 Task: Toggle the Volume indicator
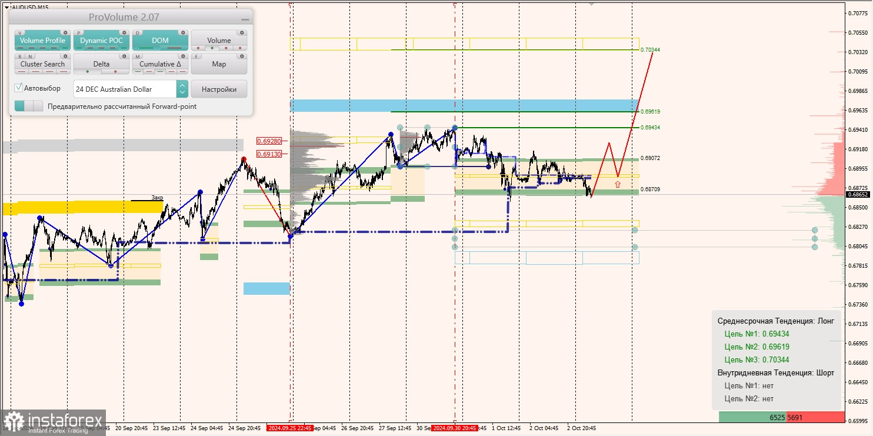(219, 40)
